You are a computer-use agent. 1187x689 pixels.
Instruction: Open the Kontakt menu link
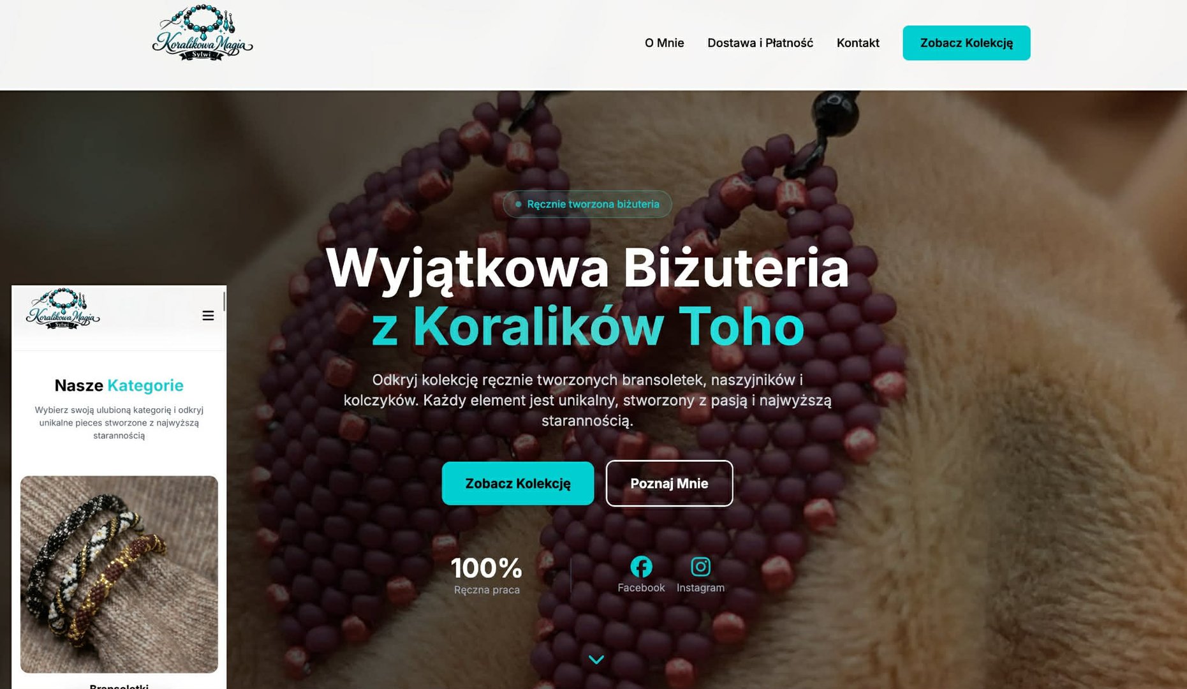coord(858,43)
